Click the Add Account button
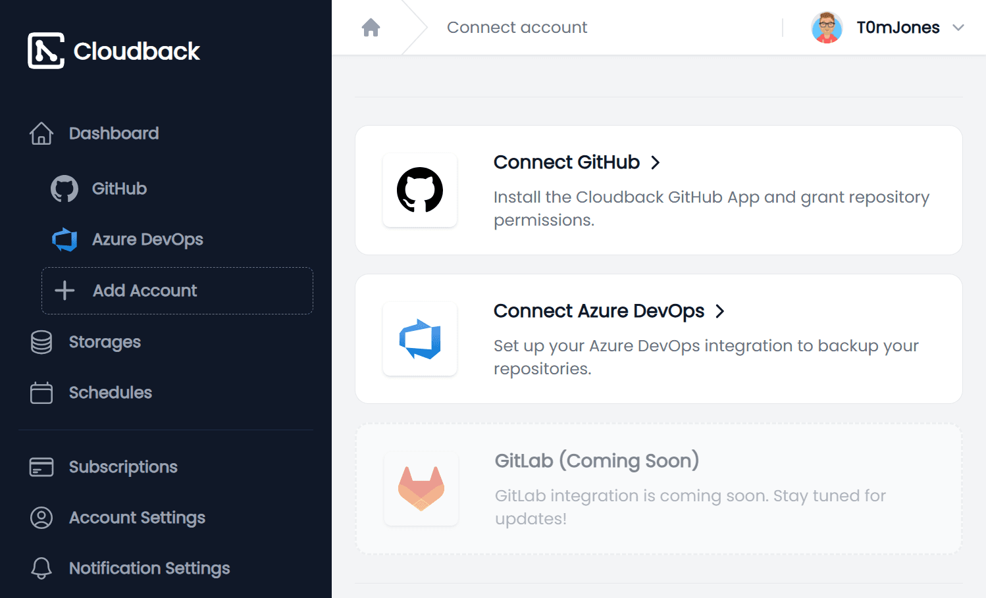 coord(177,291)
